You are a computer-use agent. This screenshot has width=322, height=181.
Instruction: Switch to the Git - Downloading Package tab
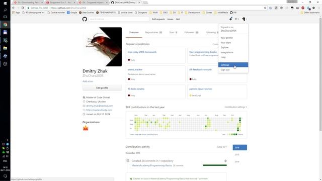[28, 3]
